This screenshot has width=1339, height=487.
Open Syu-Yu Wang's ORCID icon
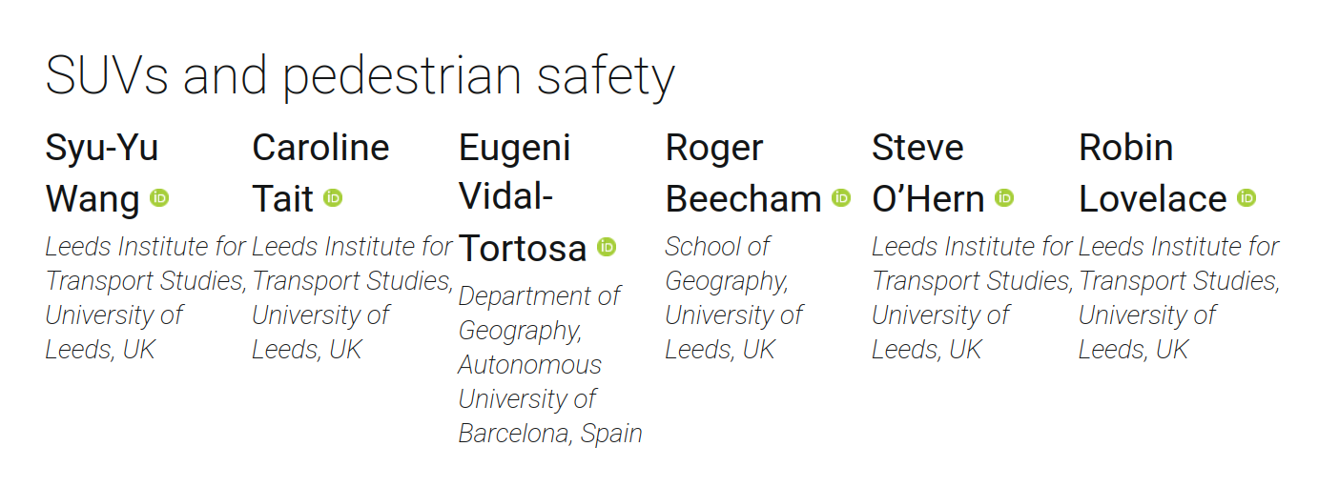tap(159, 198)
